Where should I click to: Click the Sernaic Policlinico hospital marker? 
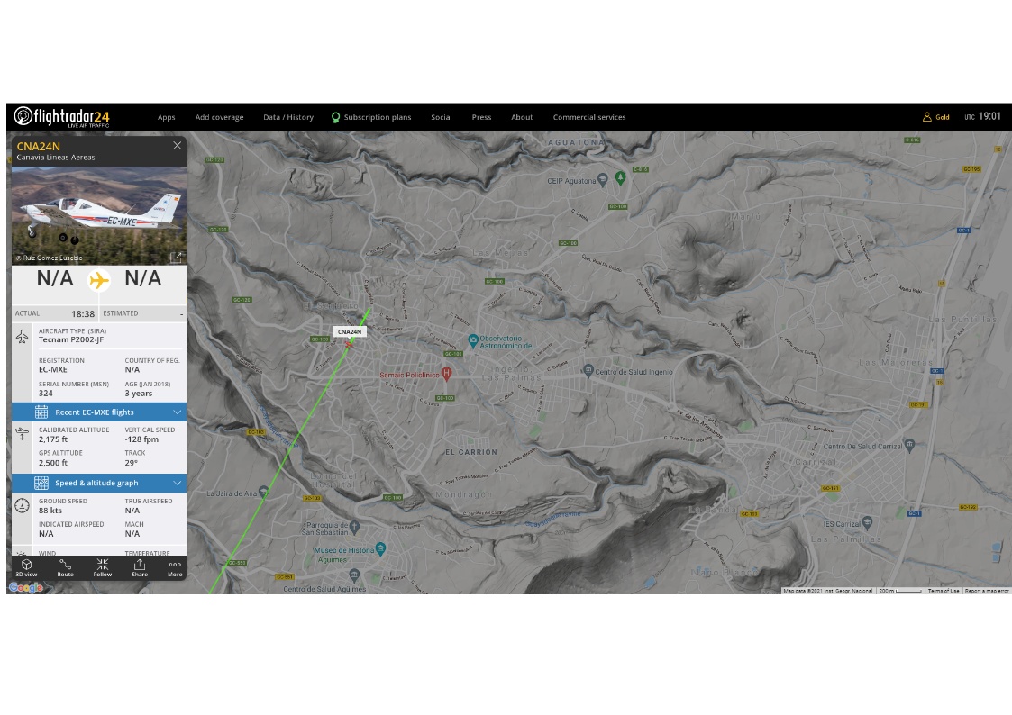[x=446, y=373]
